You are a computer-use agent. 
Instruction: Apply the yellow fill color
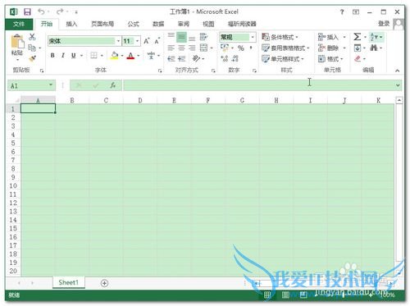pyautogui.click(x=115, y=56)
